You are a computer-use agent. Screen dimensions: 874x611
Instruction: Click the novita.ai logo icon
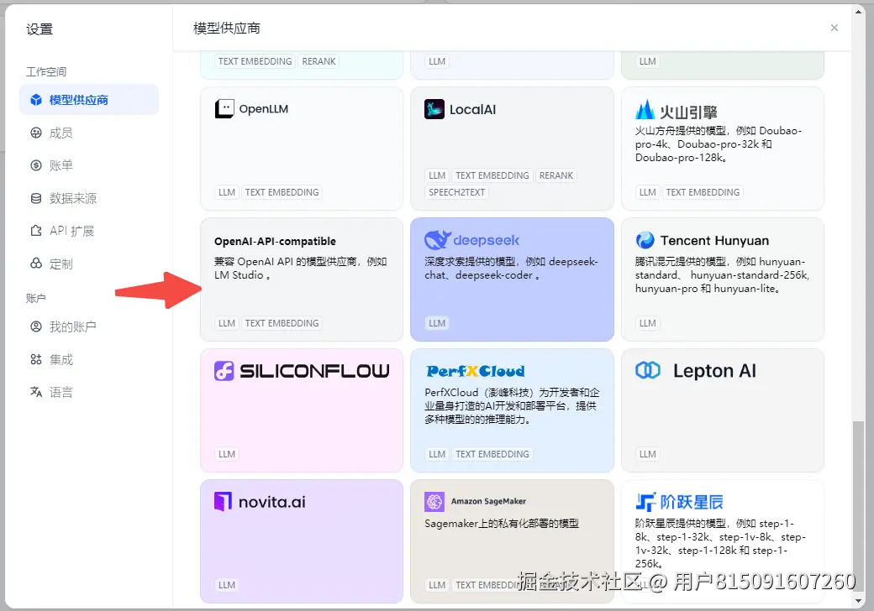[223, 502]
